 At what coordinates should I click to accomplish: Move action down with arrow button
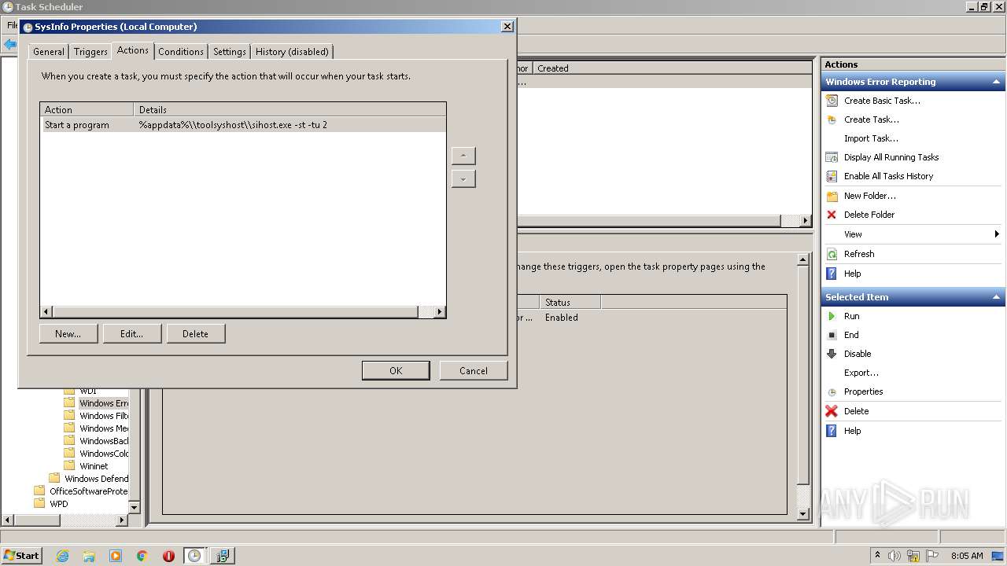click(463, 179)
